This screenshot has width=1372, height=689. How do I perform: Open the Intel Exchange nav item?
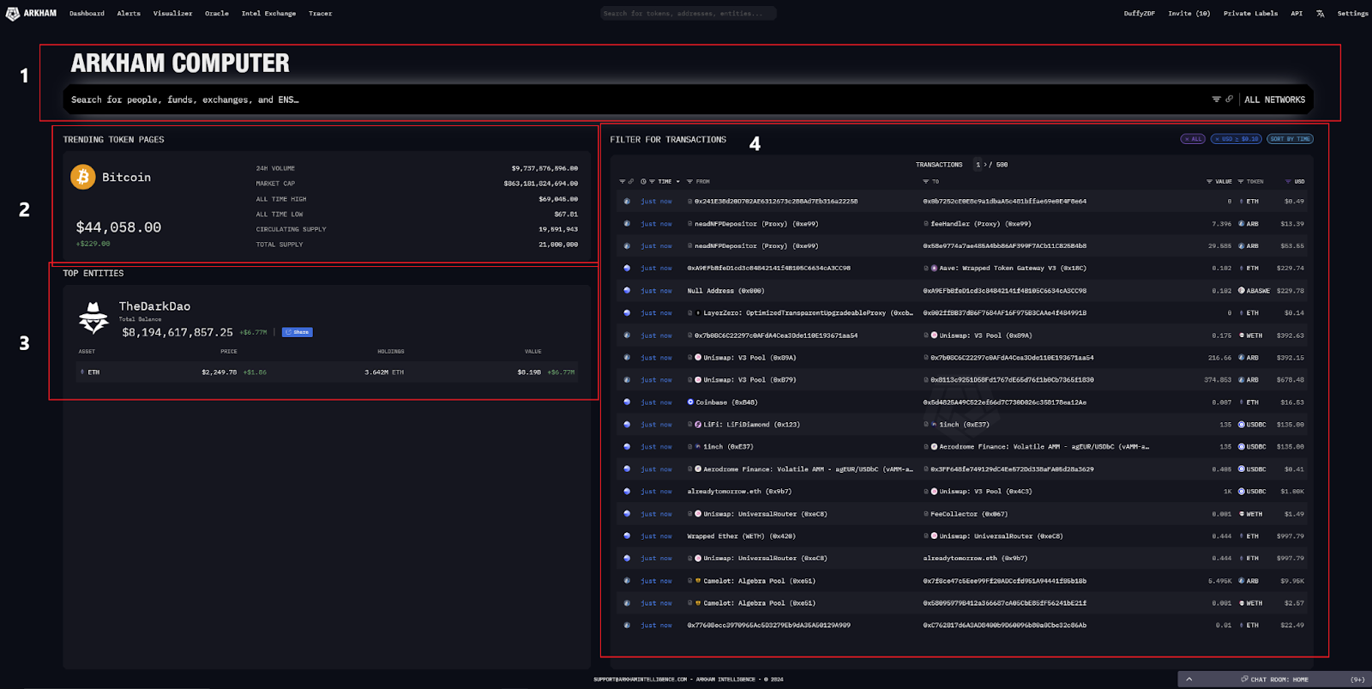pyautogui.click(x=268, y=14)
